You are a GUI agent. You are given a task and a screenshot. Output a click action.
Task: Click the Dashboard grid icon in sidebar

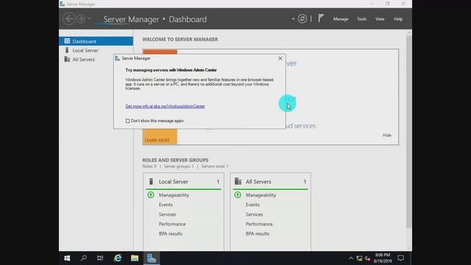[x=67, y=41]
